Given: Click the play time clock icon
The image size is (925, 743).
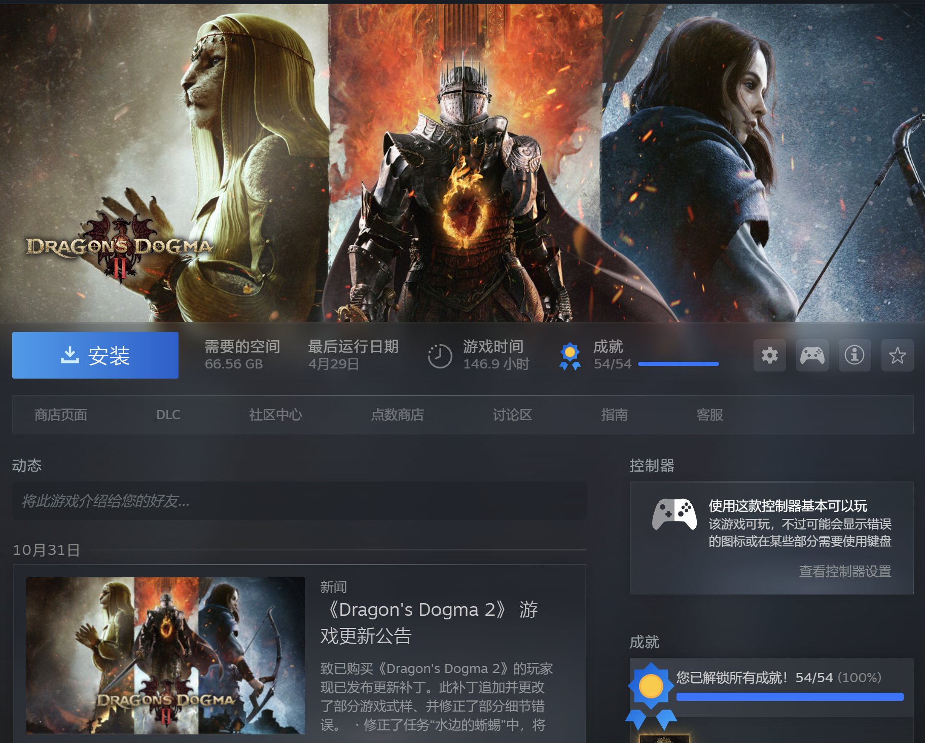Looking at the screenshot, I should tap(440, 356).
